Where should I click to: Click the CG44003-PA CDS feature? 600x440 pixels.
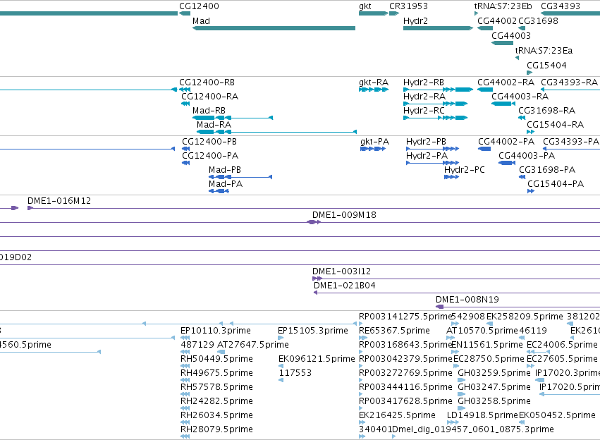pyautogui.click(x=507, y=163)
